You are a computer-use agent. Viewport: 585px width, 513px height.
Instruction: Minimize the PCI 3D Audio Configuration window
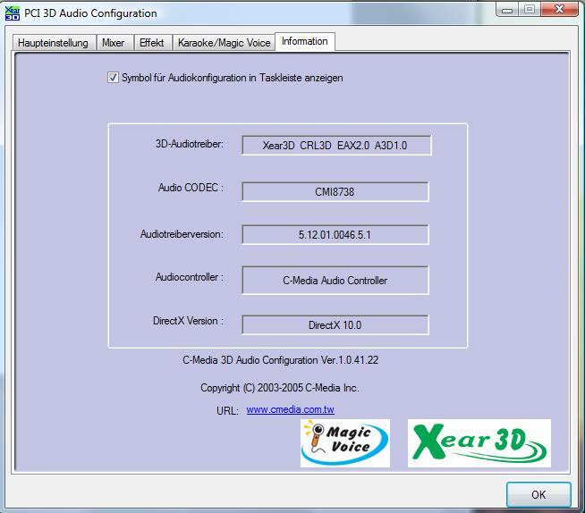(x=507, y=10)
